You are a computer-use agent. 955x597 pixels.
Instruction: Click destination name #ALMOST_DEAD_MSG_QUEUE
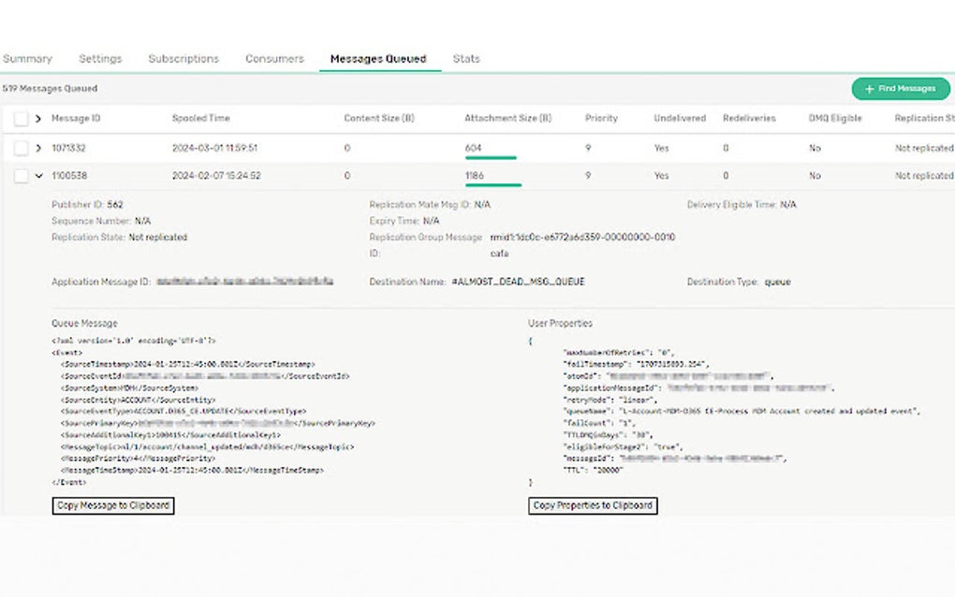[519, 282]
